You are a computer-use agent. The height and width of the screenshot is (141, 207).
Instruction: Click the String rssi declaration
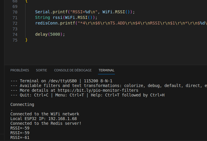(x=66, y=17)
